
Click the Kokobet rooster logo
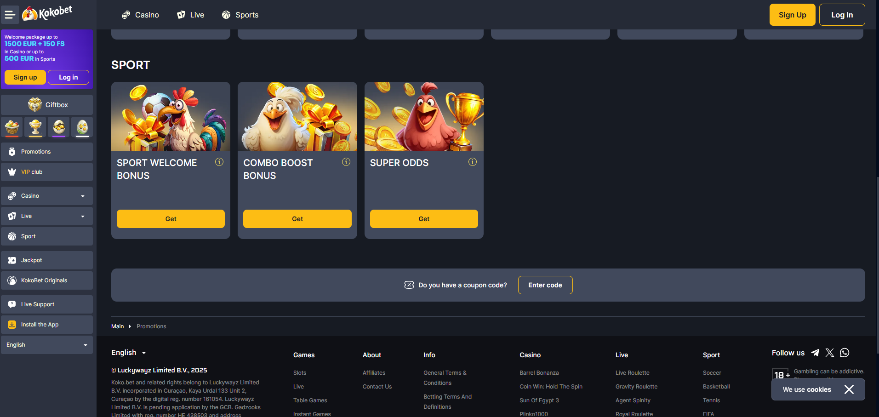[x=47, y=13]
